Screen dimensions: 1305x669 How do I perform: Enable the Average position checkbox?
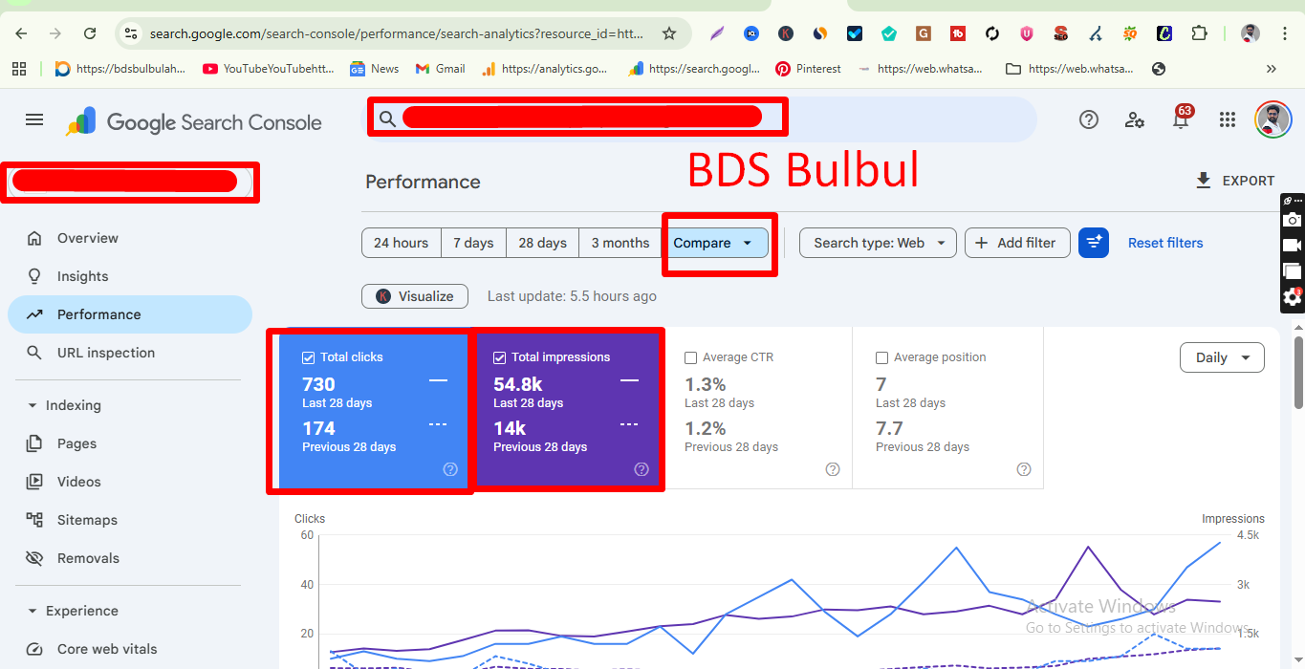pos(881,357)
